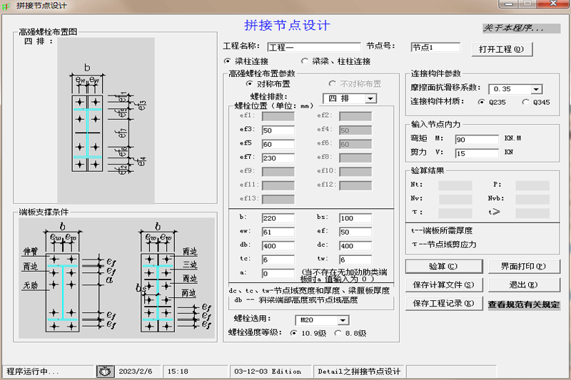This screenshot has height=380, width=571.
Task: Click a value input field
Action: point(278,274)
